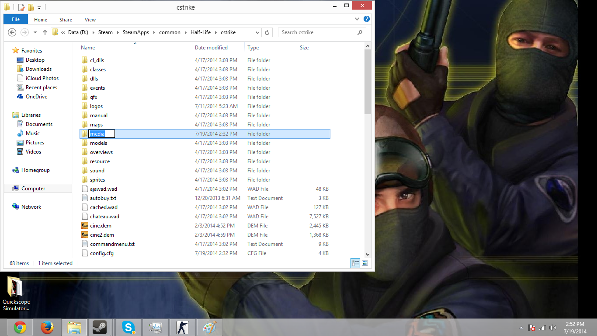Switch to details view layout
Viewport: 597px width, 336px height.
coord(355,263)
